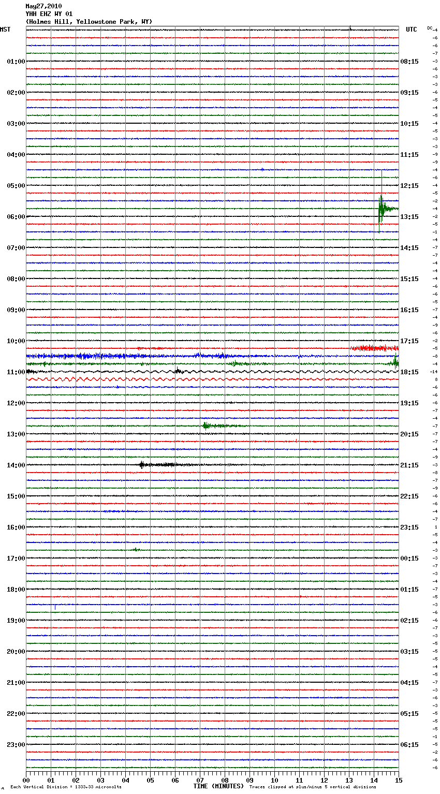Click the Holmes Hill, Yellowstone Park location label
Viewport: 440px width, 794px height.
click(x=89, y=22)
